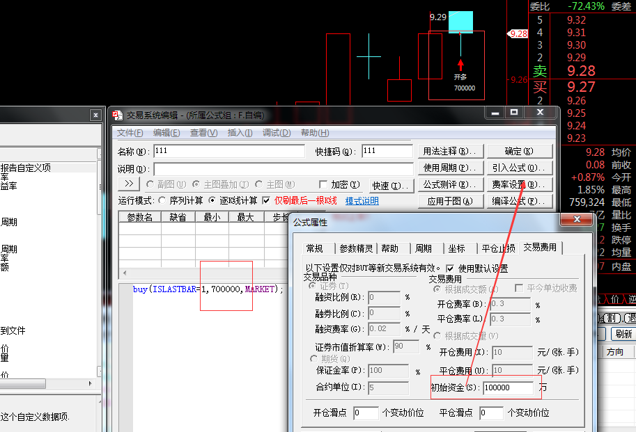This screenshot has width=636, height=432.
Task: Click the >> expand button beside indicator options
Action: (x=129, y=184)
